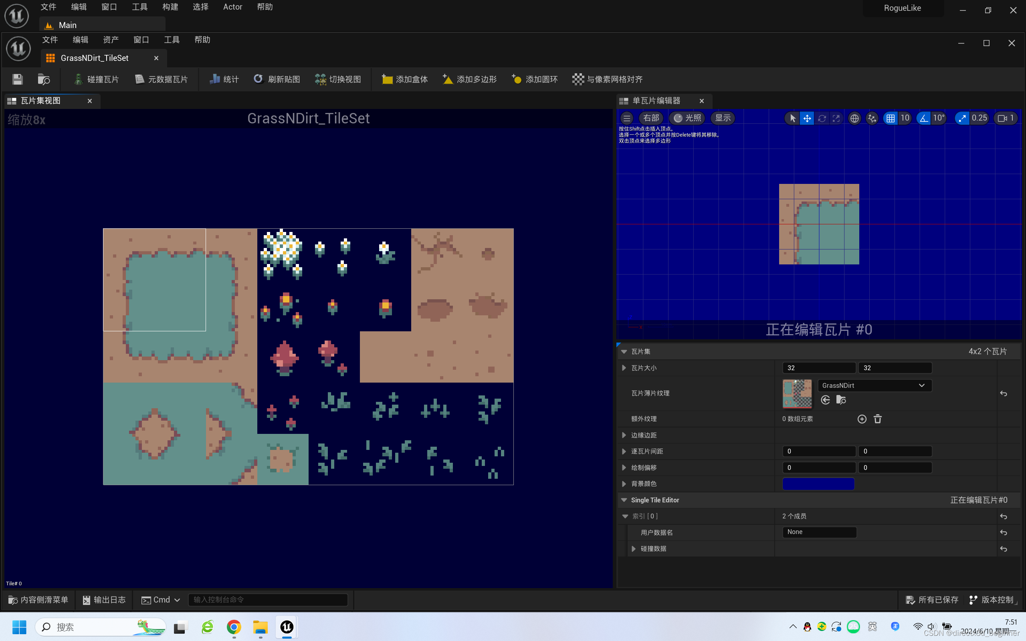Toggle the 统计 stats display
This screenshot has height=641, width=1026.
(x=224, y=79)
